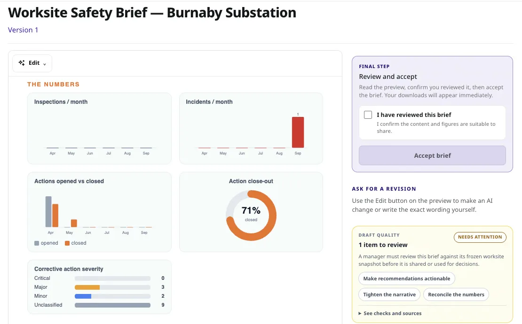Click the grey opened legend swatch
The height and width of the screenshot is (324, 522).
point(37,243)
